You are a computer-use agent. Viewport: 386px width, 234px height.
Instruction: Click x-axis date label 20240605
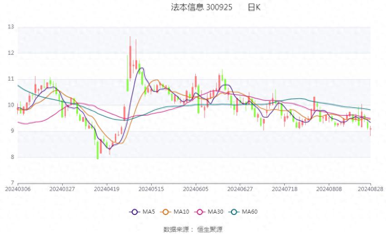tap(196, 189)
